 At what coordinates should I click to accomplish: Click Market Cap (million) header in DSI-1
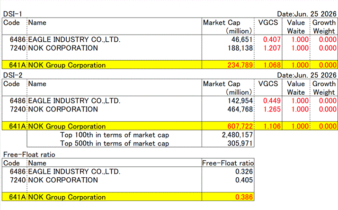pos(227,27)
